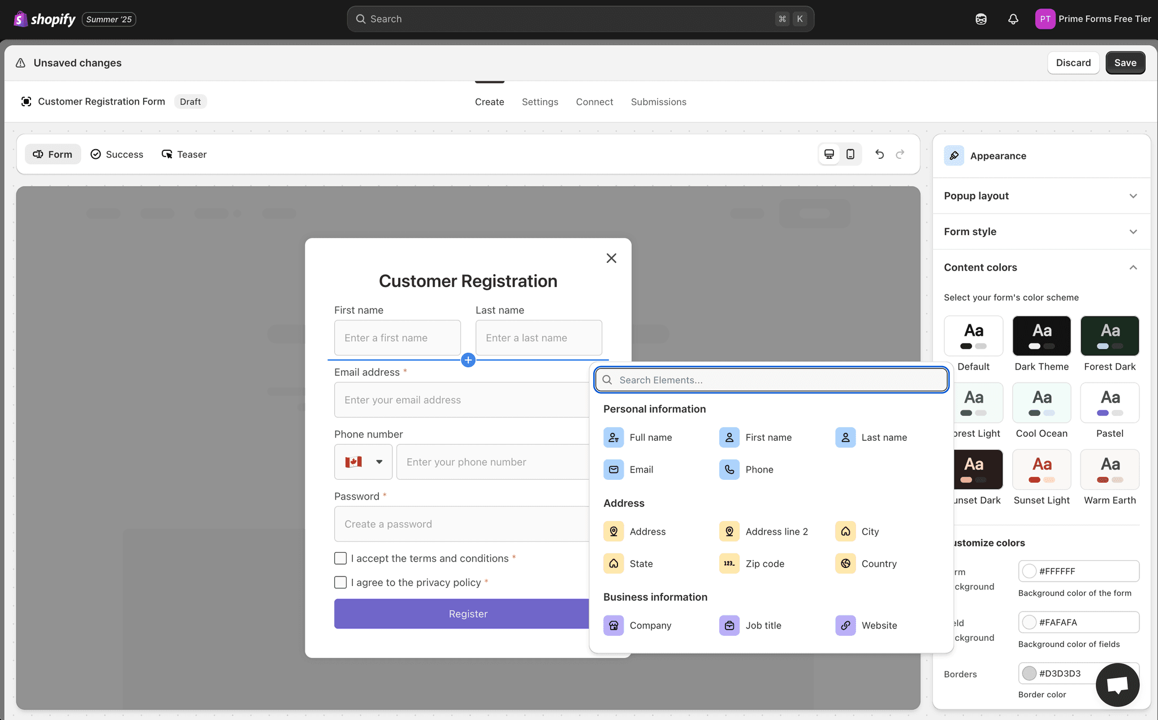Image resolution: width=1158 pixels, height=720 pixels.
Task: Collapse the Content colors section
Action: click(1041, 267)
